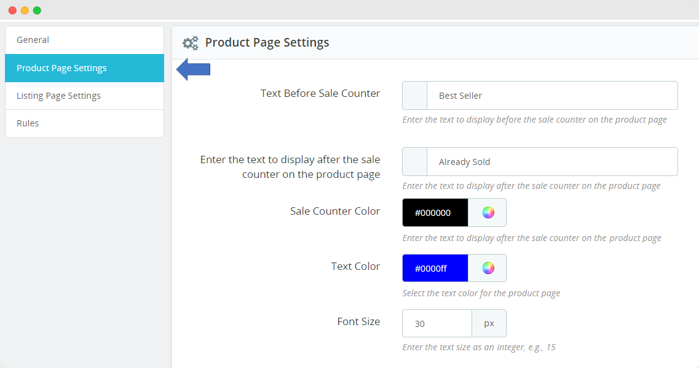Maximize the window using green button
Image resolution: width=699 pixels, height=368 pixels.
pos(37,10)
